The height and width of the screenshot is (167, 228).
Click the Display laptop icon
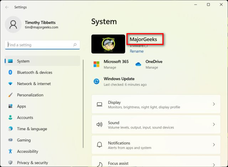(99, 104)
